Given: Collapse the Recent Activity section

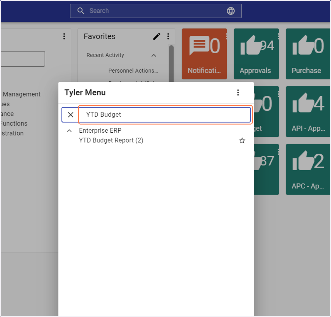Looking at the screenshot, I should [154, 55].
